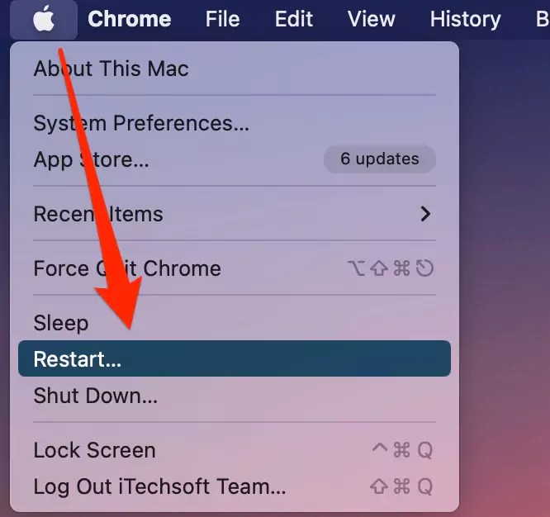550x517 pixels.
Task: Open the History menu
Action: (x=466, y=19)
